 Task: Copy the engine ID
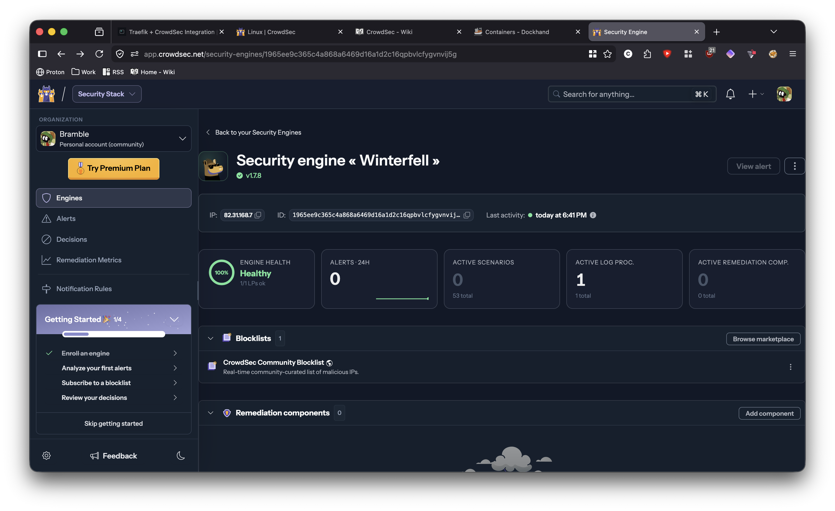pos(467,215)
